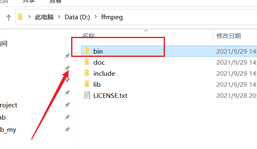Image resolution: width=257 pixels, height=149 pixels.
Task: Sort by 修改日期 column header
Action: tap(229, 36)
